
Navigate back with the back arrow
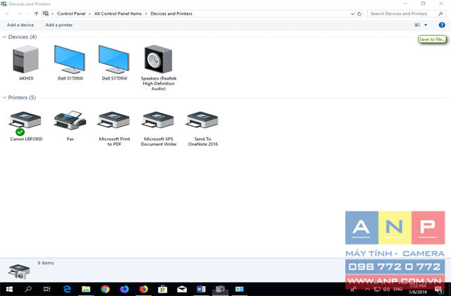coord(8,13)
